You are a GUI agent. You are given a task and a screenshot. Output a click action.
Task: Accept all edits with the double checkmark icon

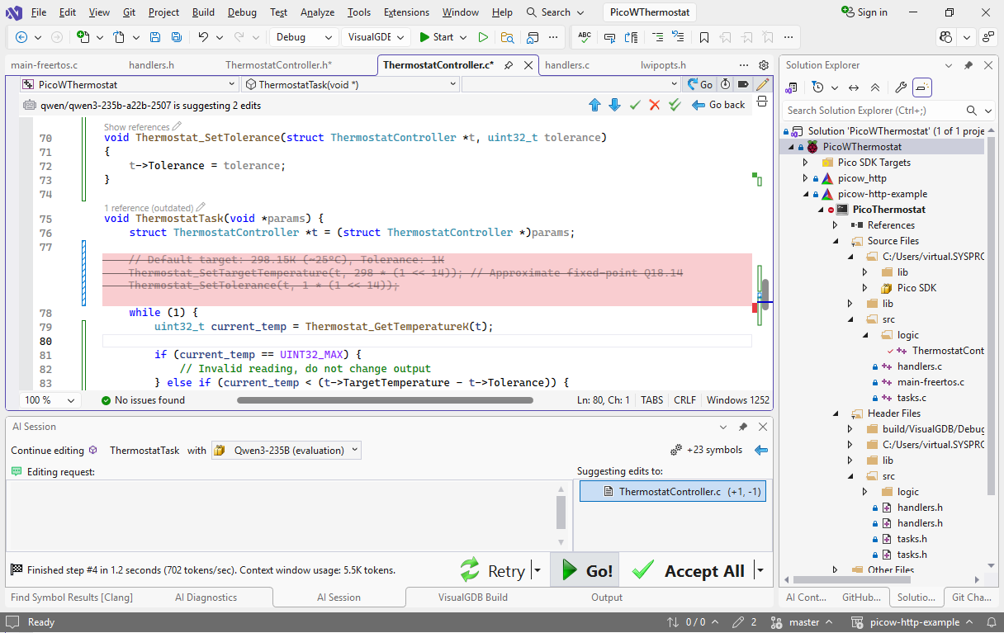[675, 105]
